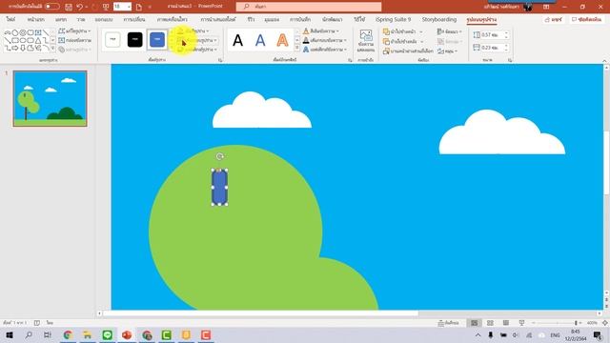The image size is (610, 343).
Task: Apply the blue WordArt letter A style
Action: tap(260, 40)
